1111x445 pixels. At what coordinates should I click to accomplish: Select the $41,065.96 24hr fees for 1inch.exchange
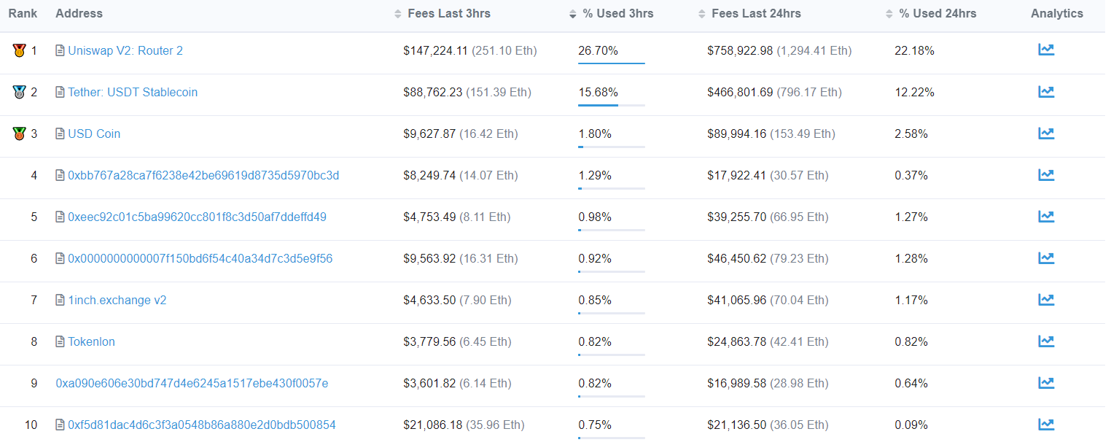[737, 300]
